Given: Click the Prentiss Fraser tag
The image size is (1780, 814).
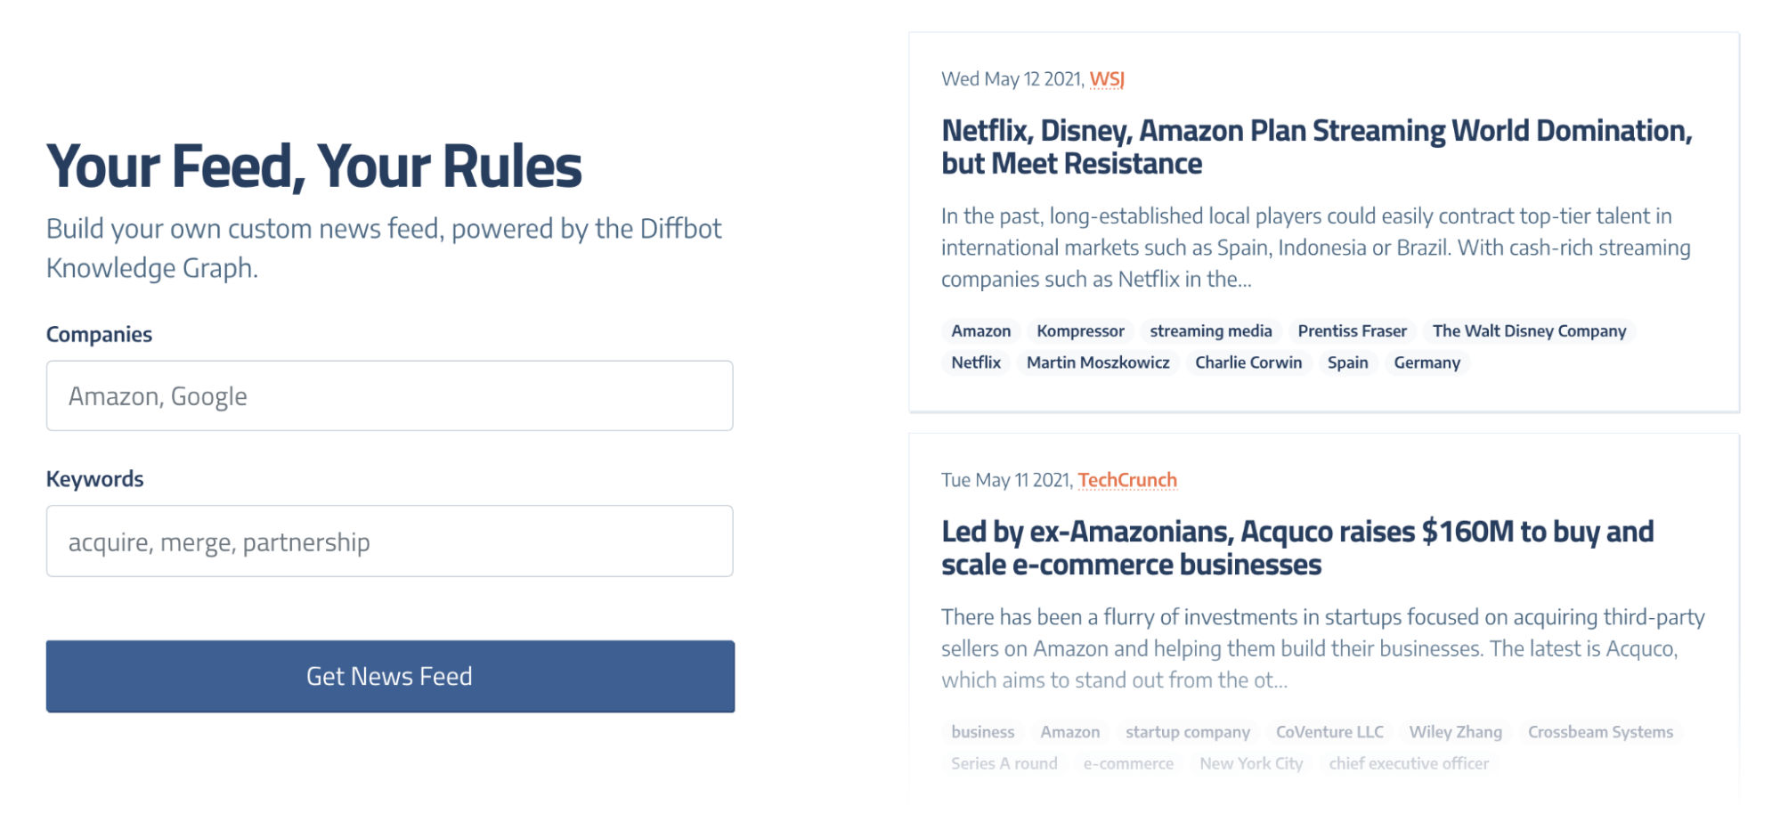Looking at the screenshot, I should click(1352, 331).
